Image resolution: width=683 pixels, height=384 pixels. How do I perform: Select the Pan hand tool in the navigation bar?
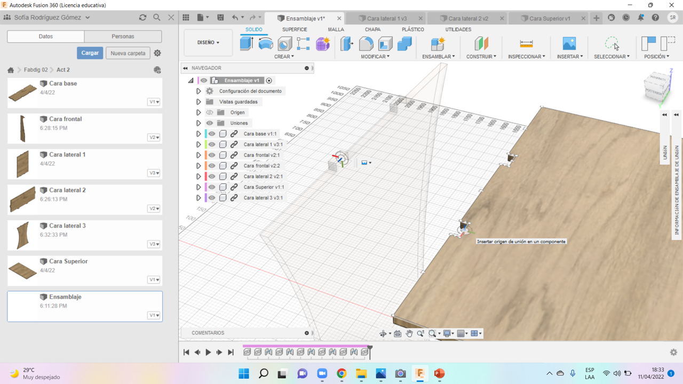click(409, 333)
